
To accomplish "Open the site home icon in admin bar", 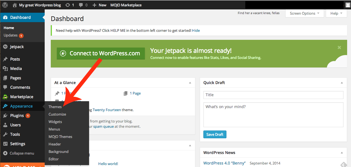I will click(15, 5).
